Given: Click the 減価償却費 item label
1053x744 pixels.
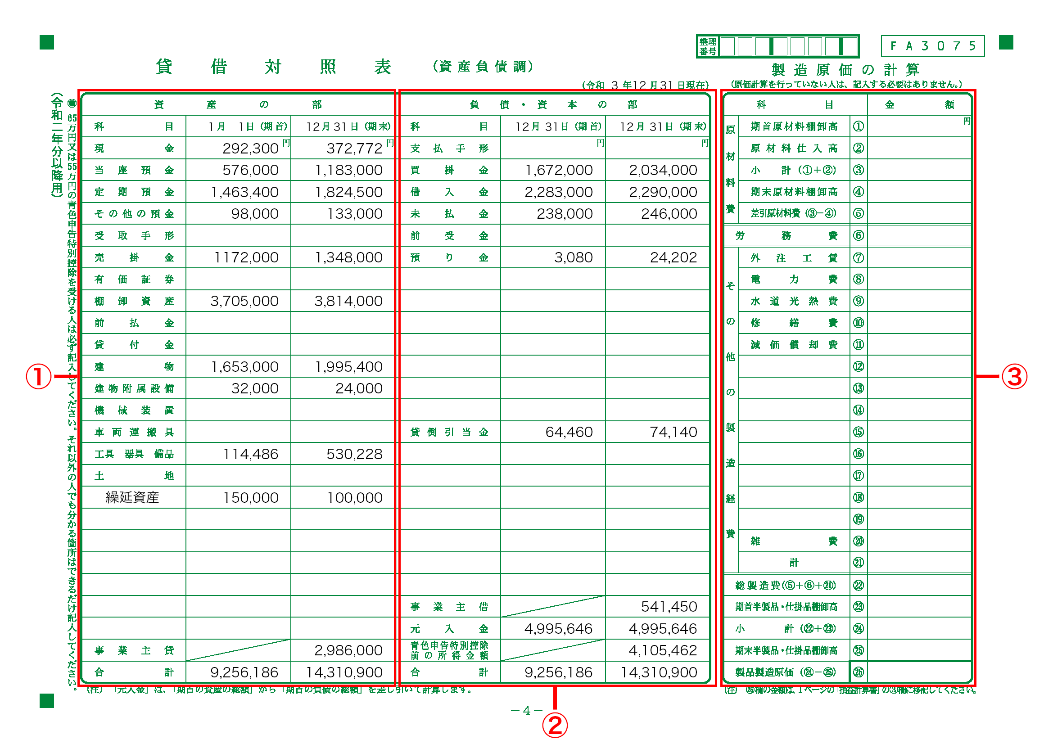Looking at the screenshot, I should (794, 345).
